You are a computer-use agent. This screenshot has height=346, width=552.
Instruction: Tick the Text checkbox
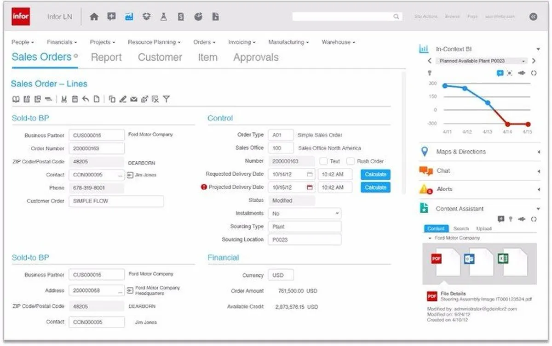(x=323, y=161)
